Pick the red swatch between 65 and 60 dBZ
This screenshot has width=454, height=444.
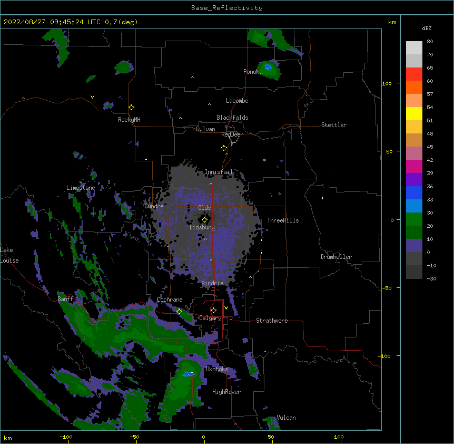pyautogui.click(x=414, y=74)
